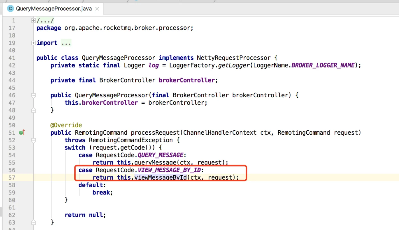Click the fold end marker at line 63
Screen dimensions: 399x230
click(x=34, y=222)
